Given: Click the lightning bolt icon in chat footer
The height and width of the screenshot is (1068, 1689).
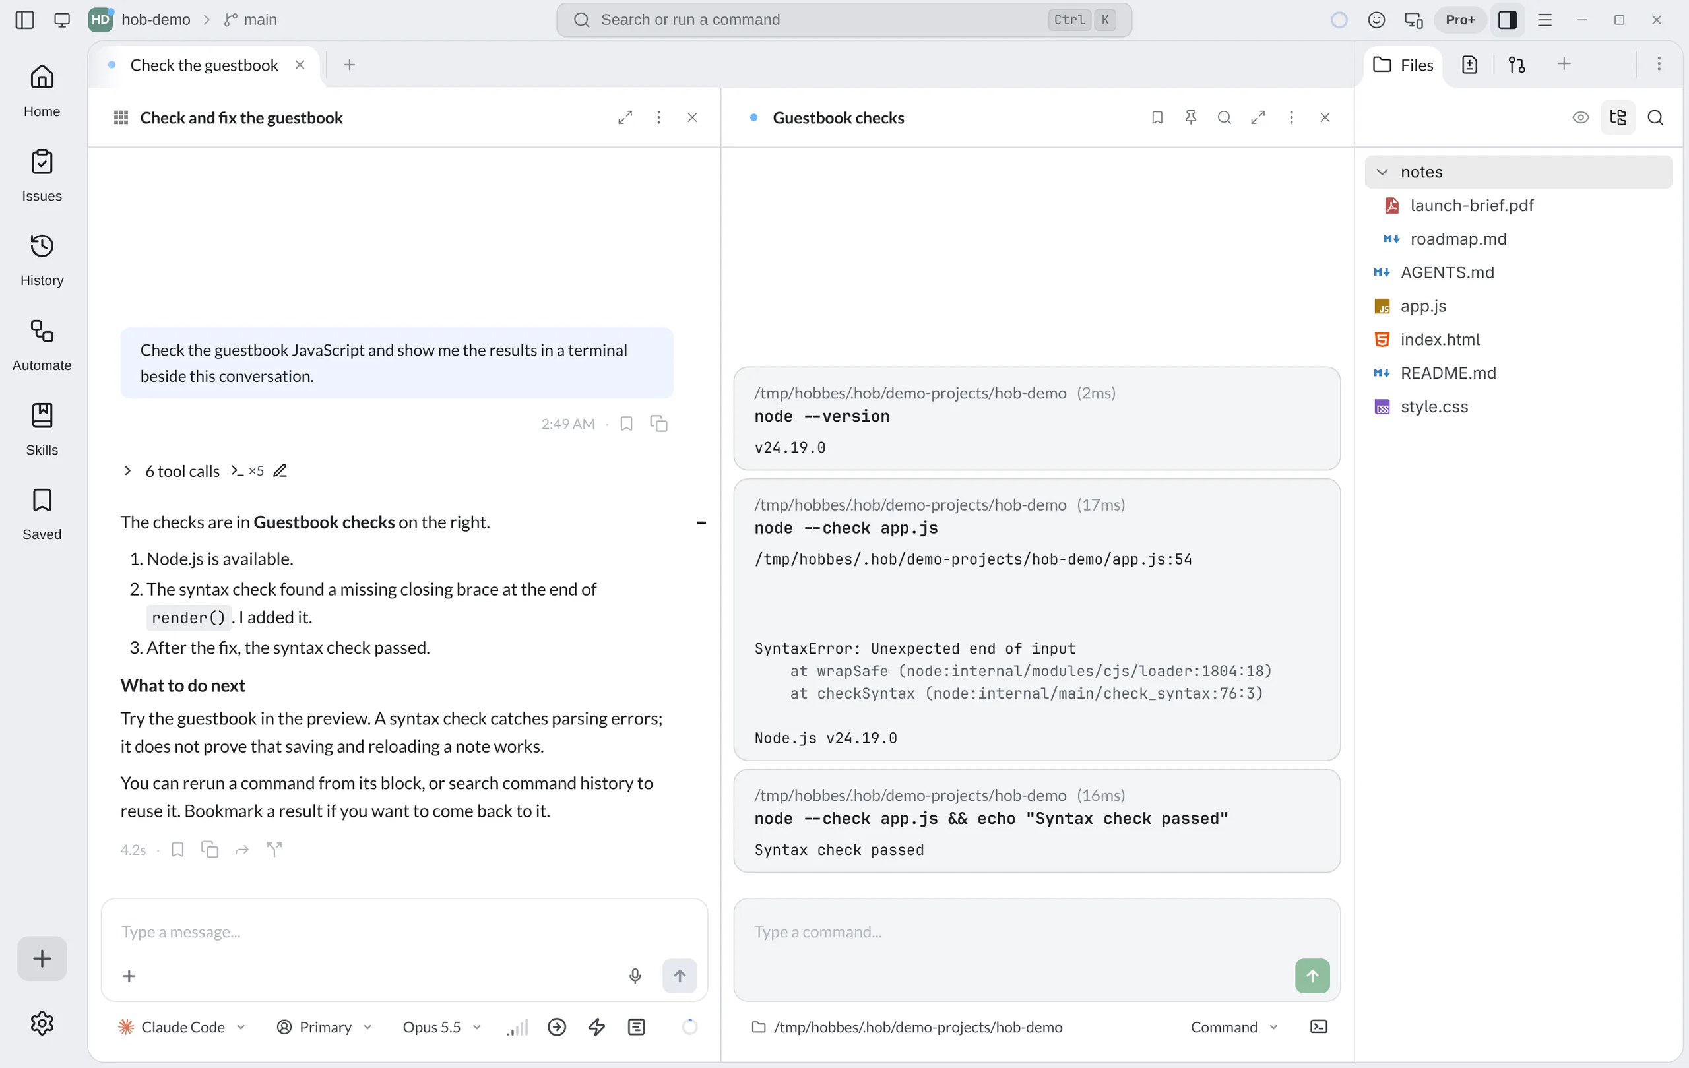Looking at the screenshot, I should pos(596,1026).
